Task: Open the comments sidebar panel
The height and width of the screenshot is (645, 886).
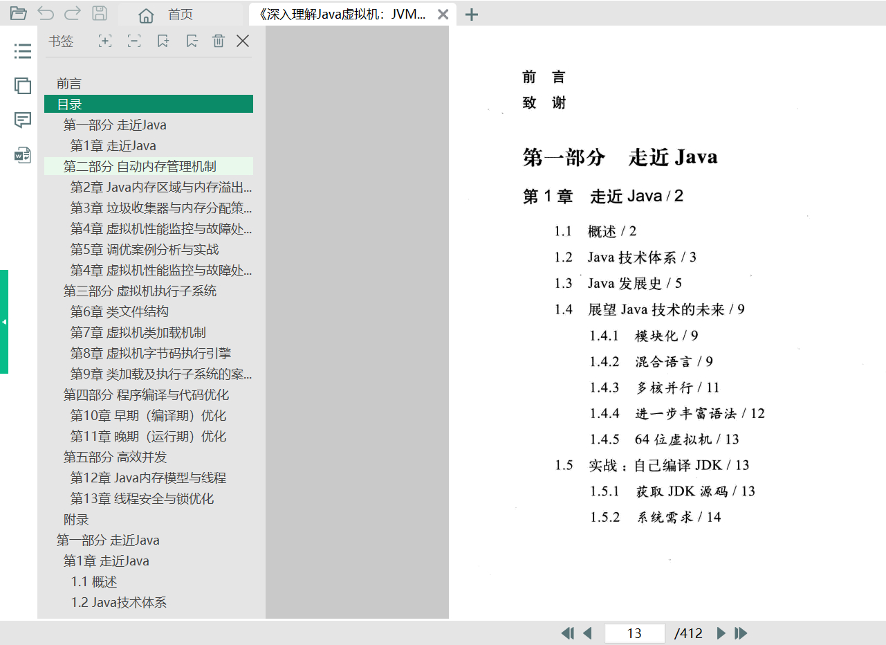Action: [23, 120]
